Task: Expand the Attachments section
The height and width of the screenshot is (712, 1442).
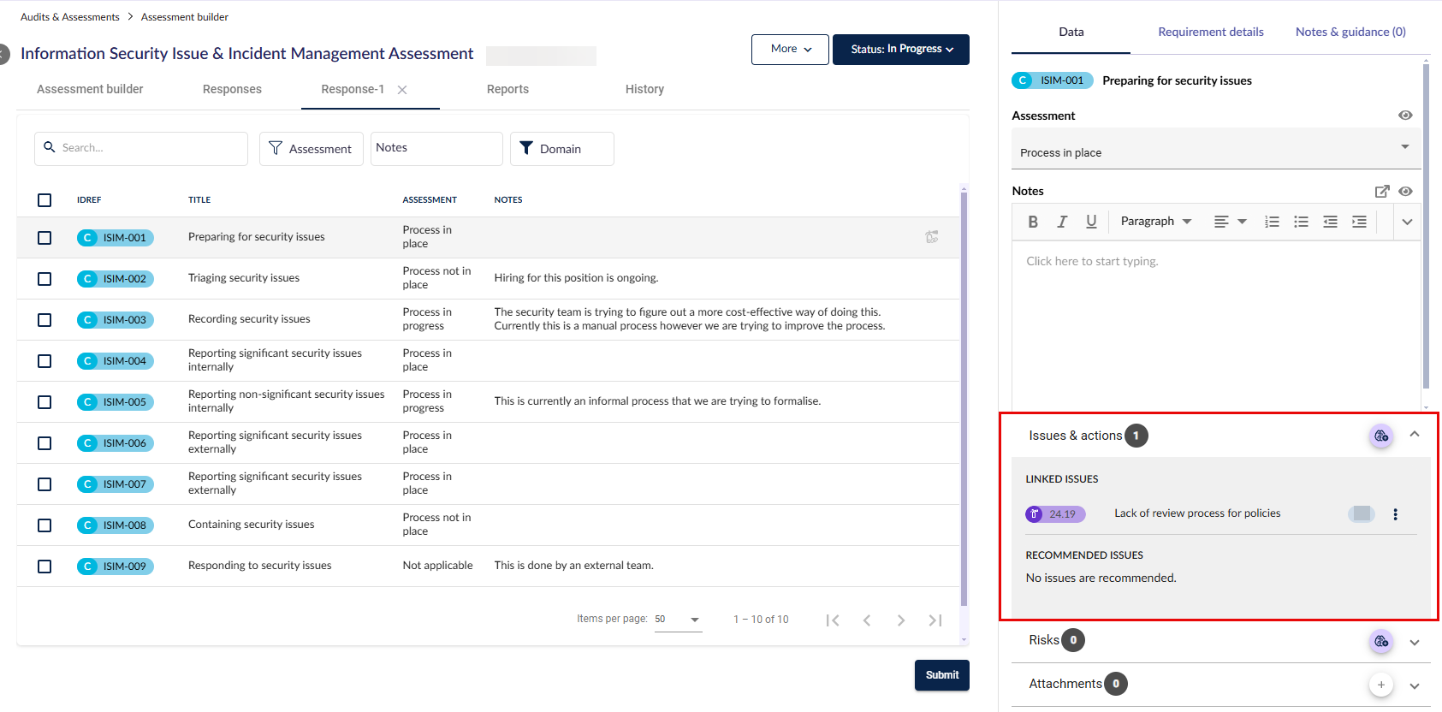Action: click(x=1415, y=686)
